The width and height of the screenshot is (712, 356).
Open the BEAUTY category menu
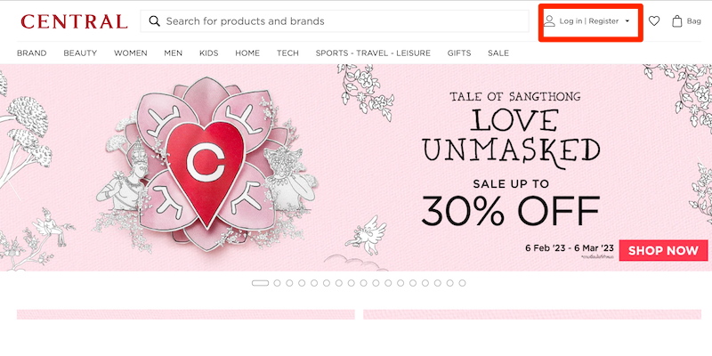point(80,53)
